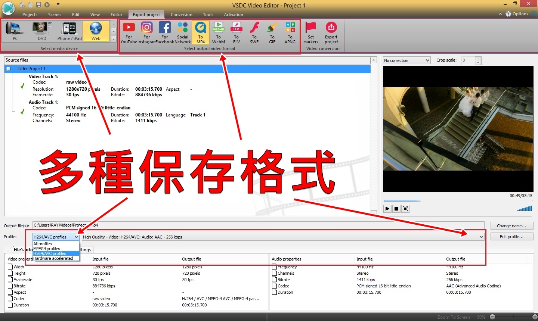Increase Crop scale with up stepper
The image size is (538, 321).
pyautogui.click(x=478, y=59)
